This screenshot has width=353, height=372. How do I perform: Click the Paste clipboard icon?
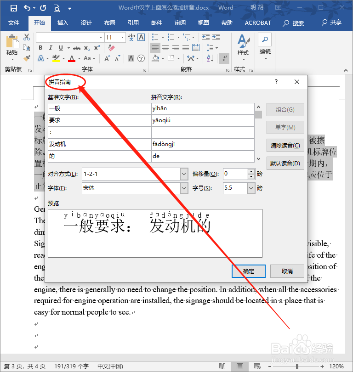coord(12,41)
